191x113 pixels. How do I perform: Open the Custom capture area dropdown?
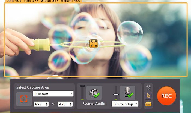pos(53,94)
